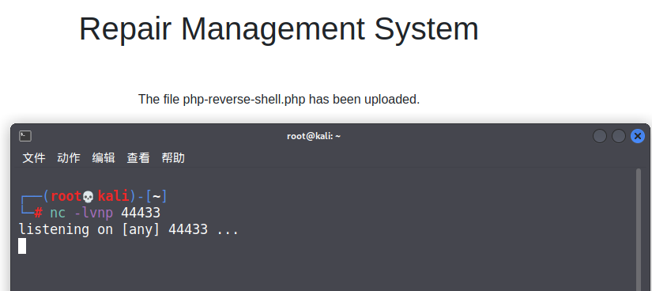This screenshot has width=652, height=291.
Task: Click the terminal icon in the title bar
Action: click(25, 136)
